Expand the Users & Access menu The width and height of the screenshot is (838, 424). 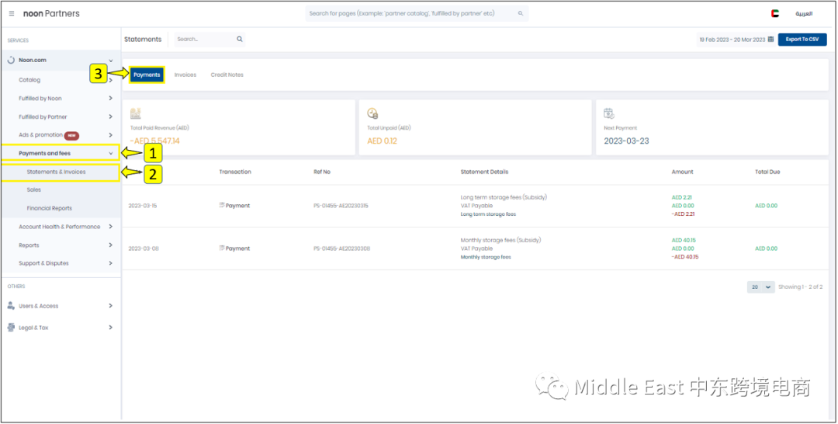click(x=111, y=306)
